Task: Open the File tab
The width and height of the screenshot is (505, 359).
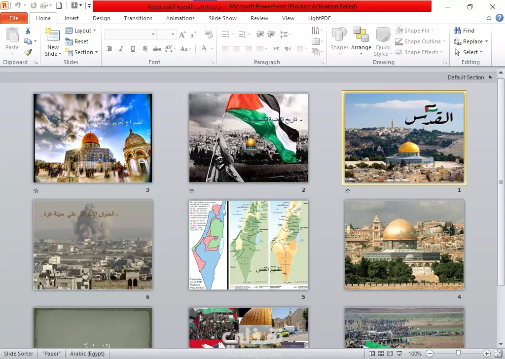Action: point(14,18)
